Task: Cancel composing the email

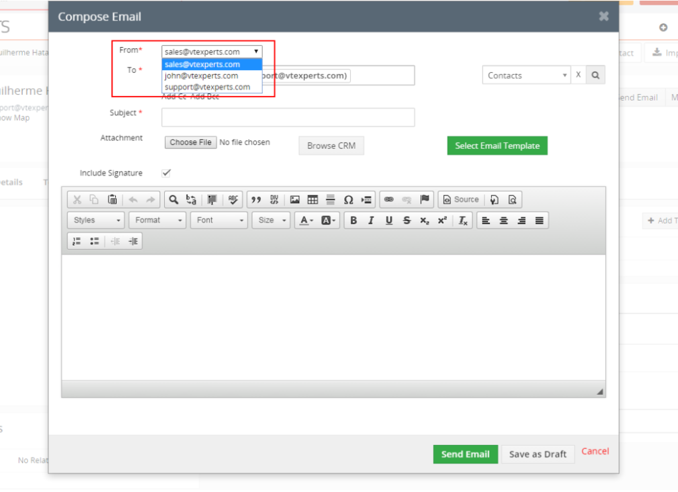Action: pos(595,452)
